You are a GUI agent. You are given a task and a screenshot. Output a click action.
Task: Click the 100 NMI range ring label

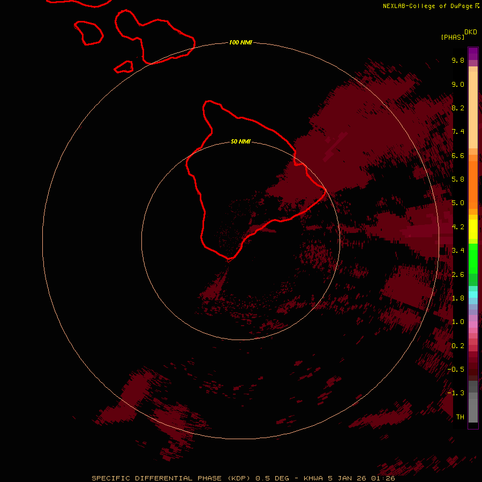coord(240,42)
